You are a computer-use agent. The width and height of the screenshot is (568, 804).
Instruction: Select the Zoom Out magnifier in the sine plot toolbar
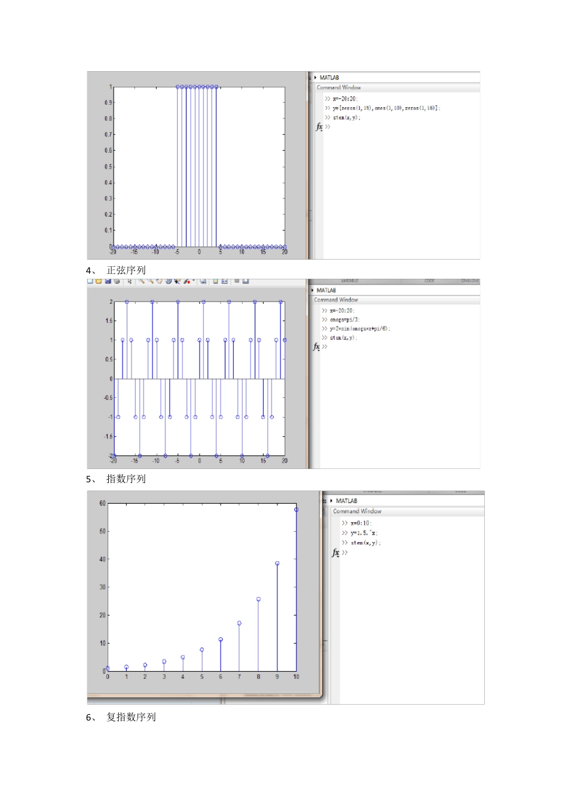[x=151, y=281]
